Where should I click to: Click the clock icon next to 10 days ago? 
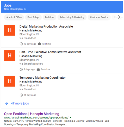pos(21,44)
